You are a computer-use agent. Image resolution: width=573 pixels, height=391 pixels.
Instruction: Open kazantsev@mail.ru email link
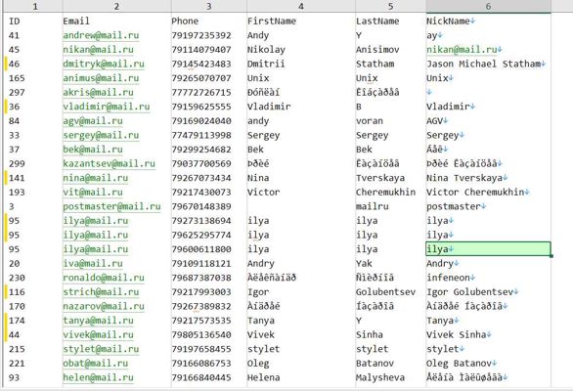109,163
